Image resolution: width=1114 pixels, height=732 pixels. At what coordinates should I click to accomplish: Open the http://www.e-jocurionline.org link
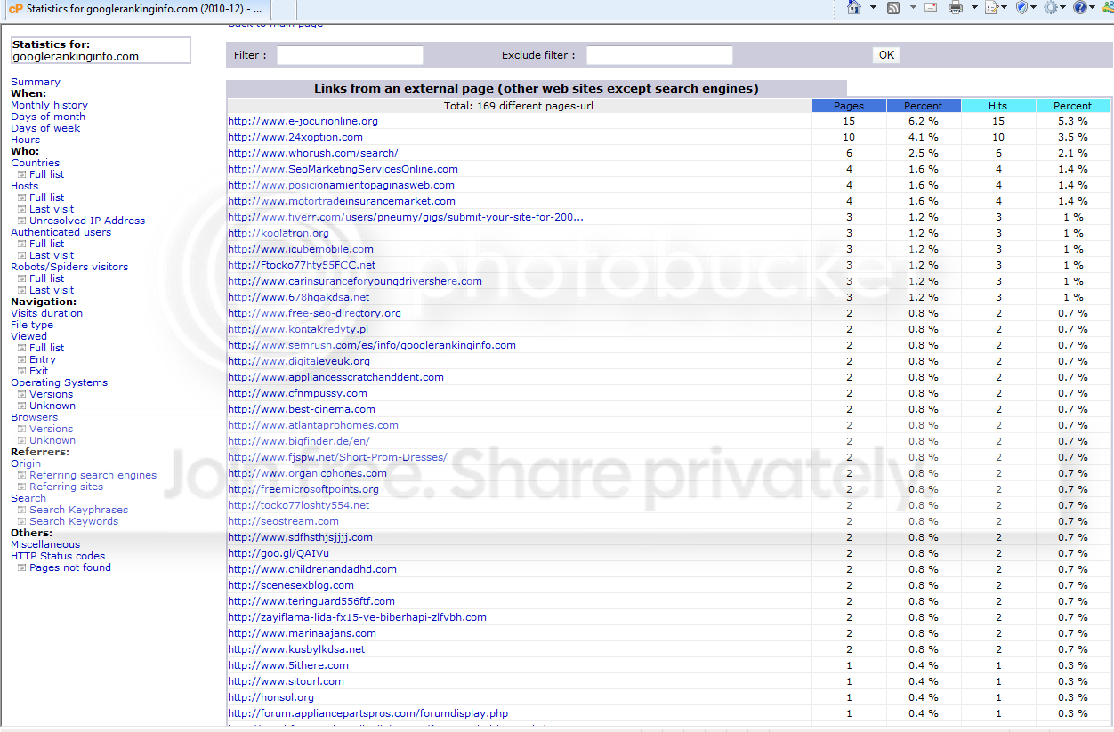click(303, 121)
